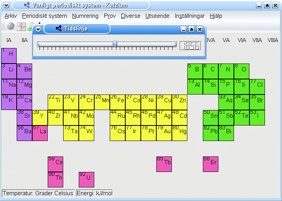
Task: Open the Tidslinje window menu arrow
Action: (38, 29)
